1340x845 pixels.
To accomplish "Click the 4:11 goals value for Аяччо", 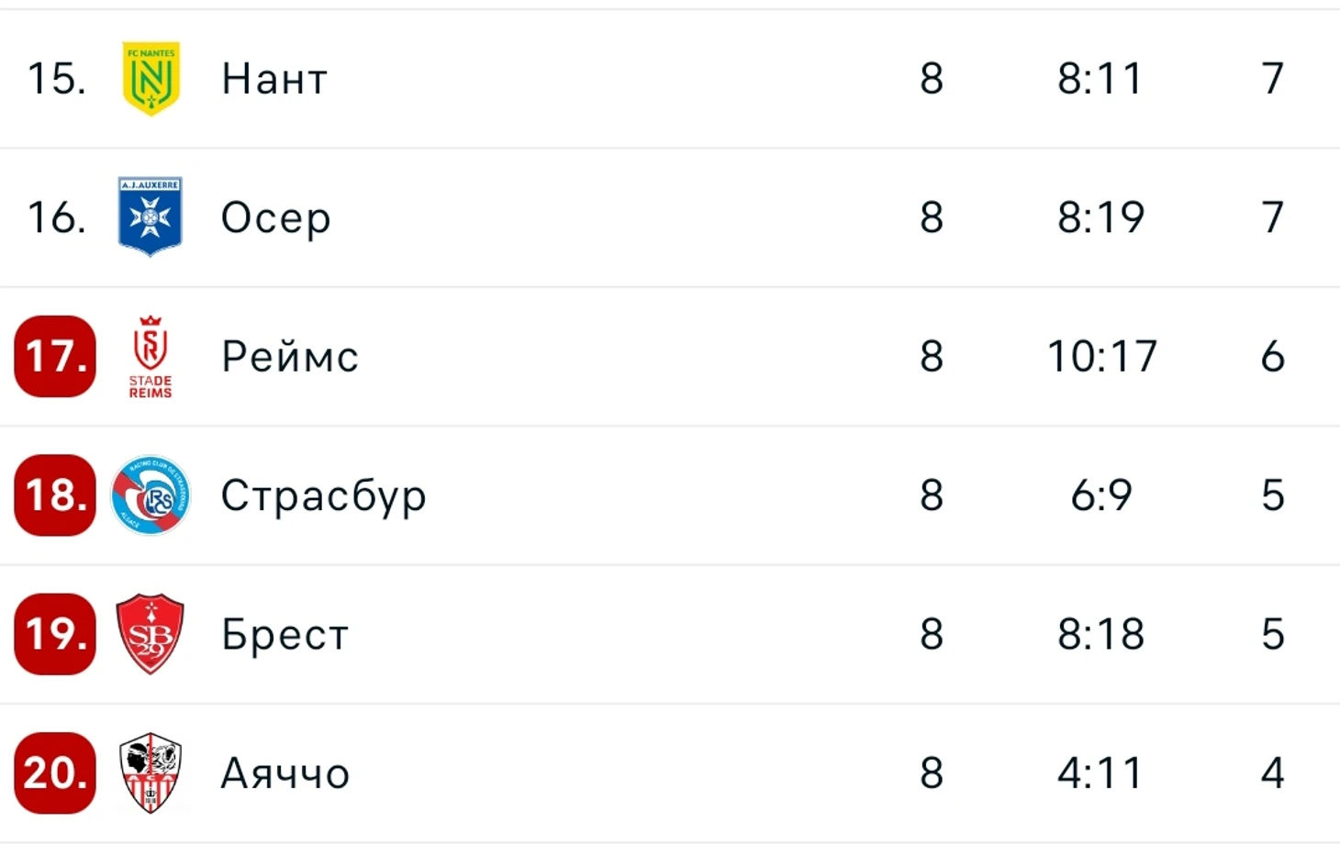I will click(1100, 773).
